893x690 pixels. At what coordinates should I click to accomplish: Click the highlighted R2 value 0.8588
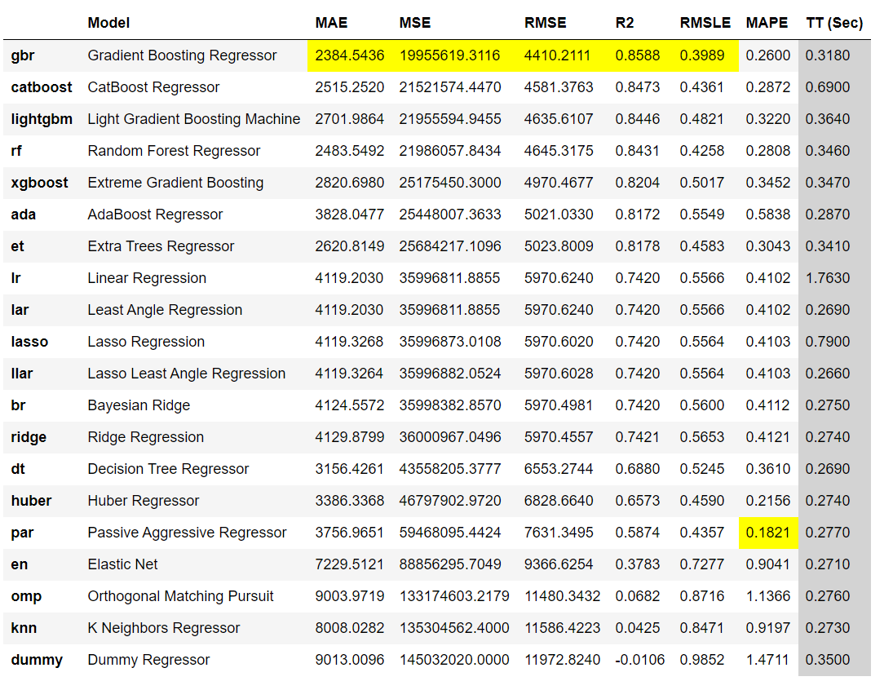[637, 55]
